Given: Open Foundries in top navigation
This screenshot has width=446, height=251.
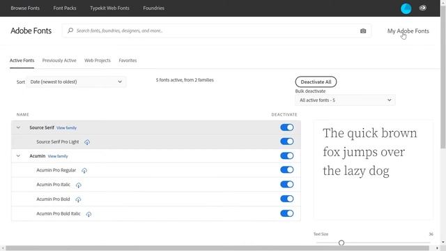Looking at the screenshot, I should tap(153, 8).
